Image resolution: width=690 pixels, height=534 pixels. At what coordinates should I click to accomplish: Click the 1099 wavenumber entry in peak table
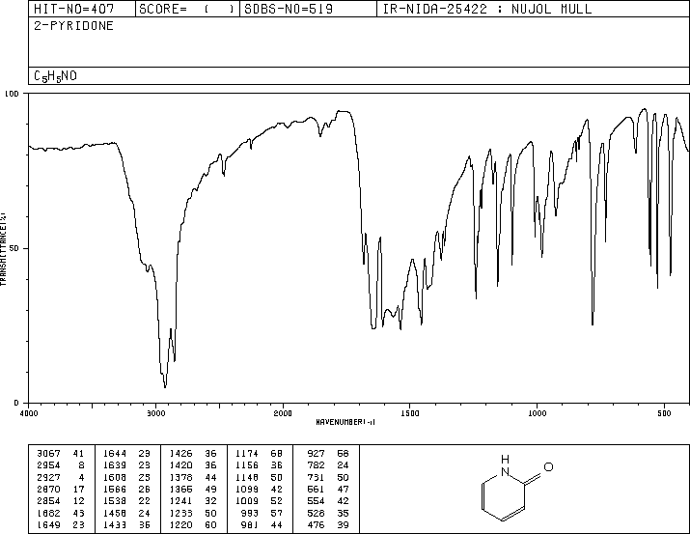click(x=247, y=489)
